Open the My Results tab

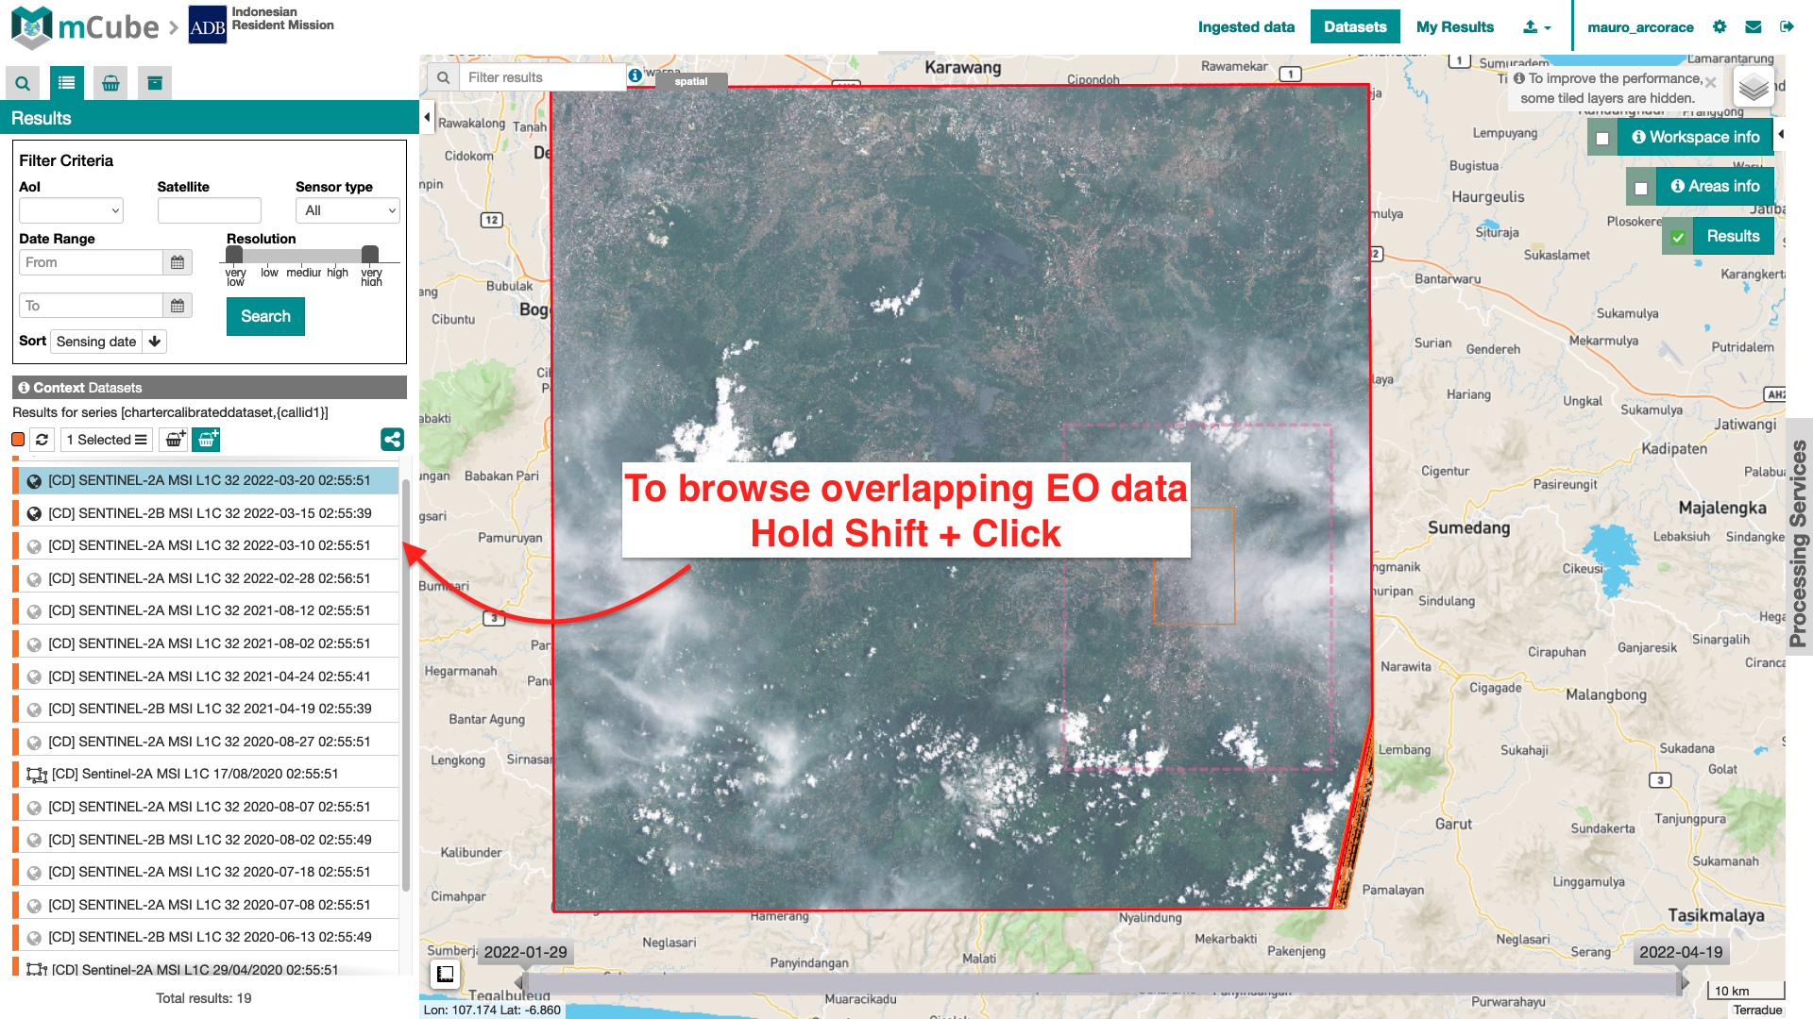1454,27
